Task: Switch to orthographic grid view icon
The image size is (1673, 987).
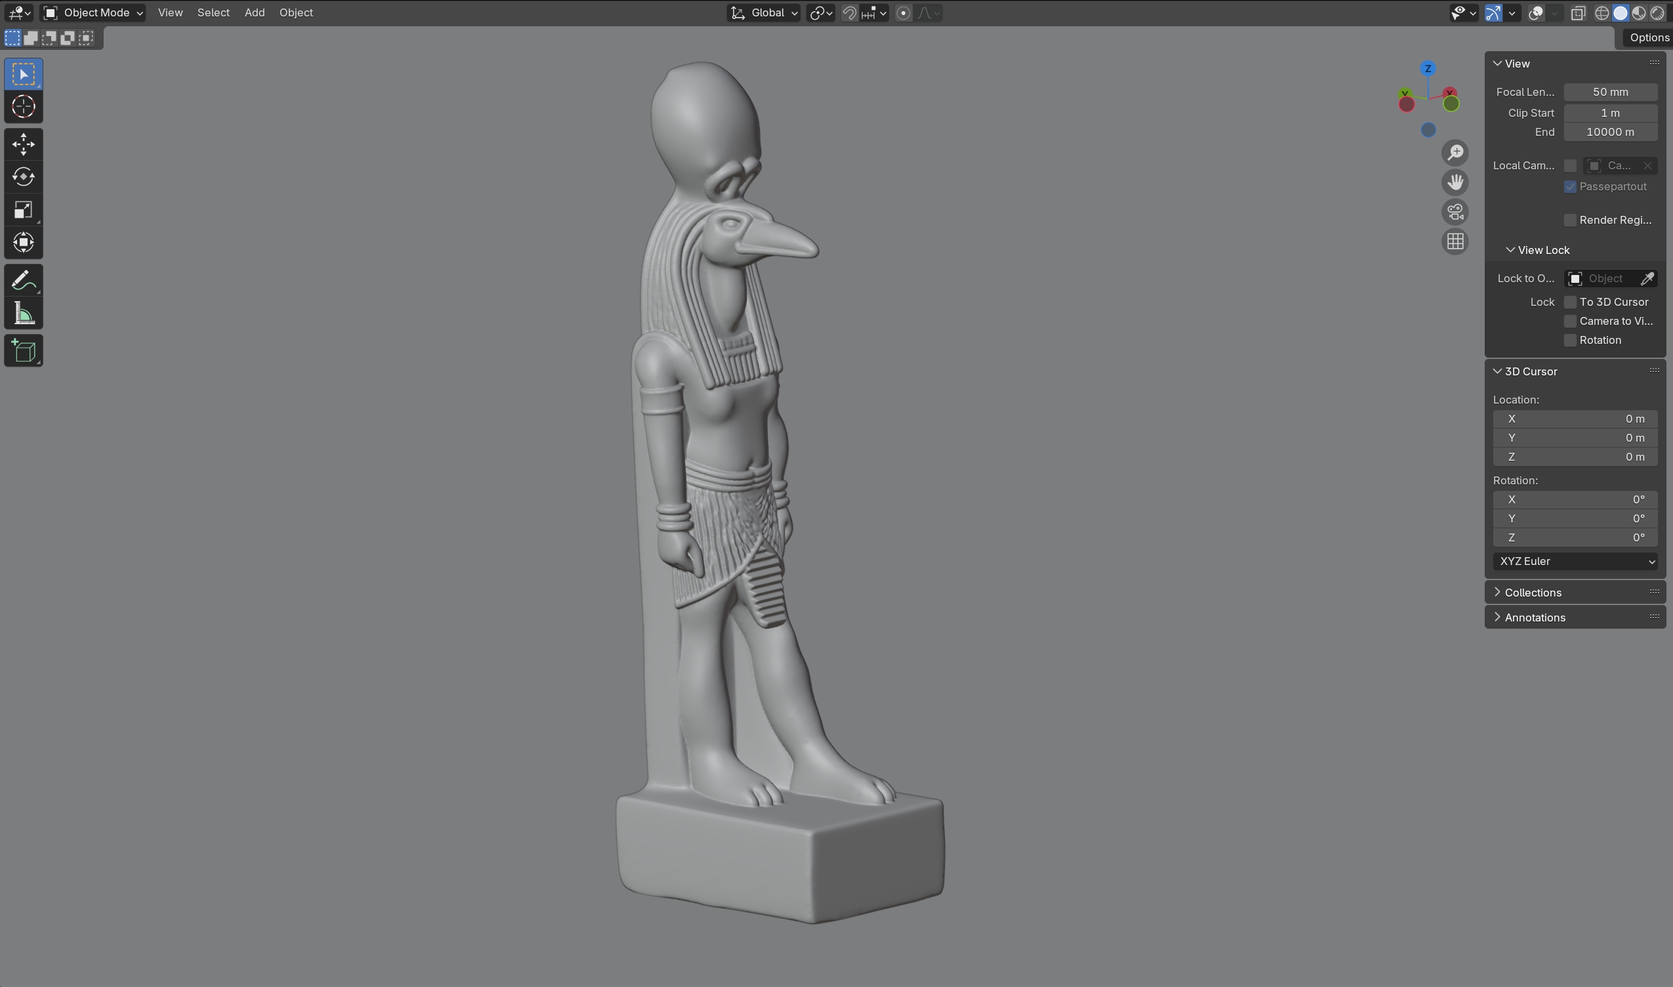Action: tap(1455, 241)
